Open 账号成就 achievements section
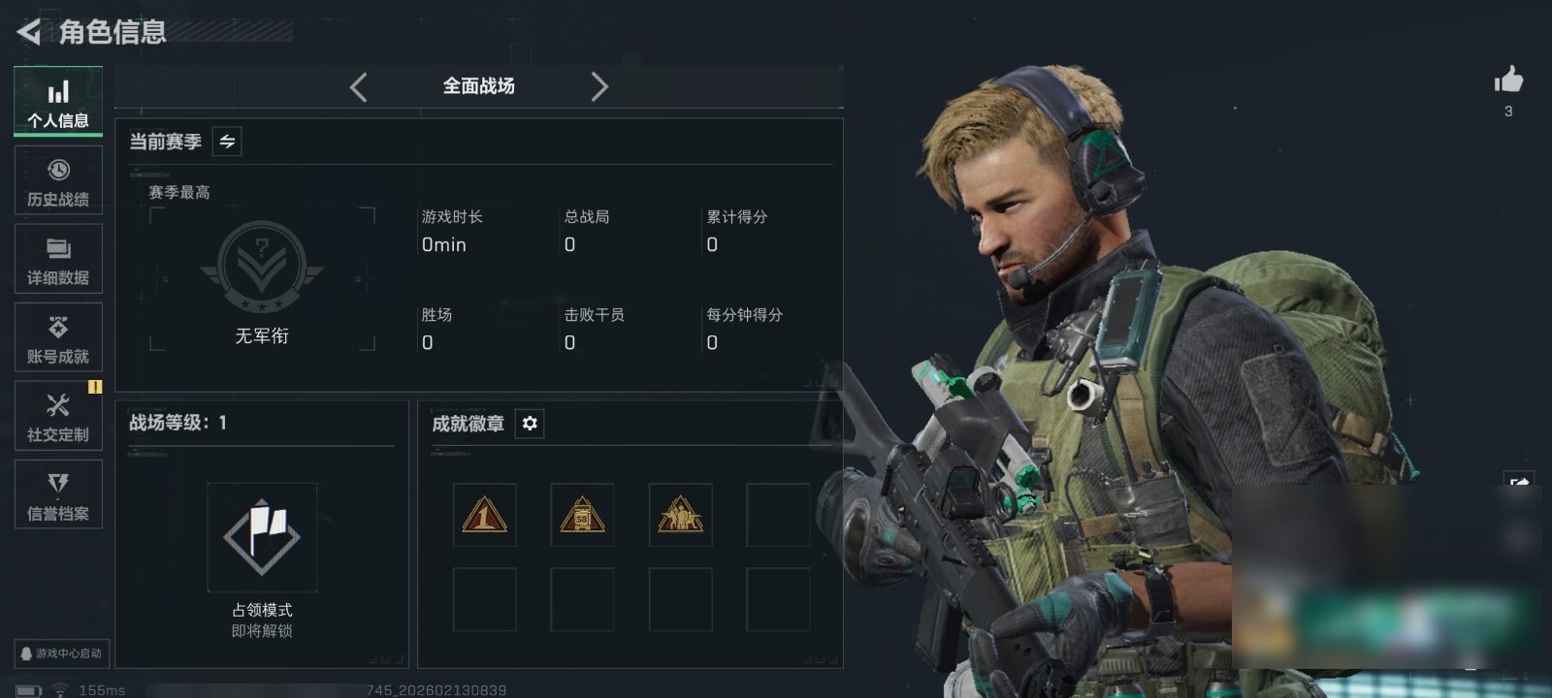Viewport: 1552px width, 698px height. (58, 337)
